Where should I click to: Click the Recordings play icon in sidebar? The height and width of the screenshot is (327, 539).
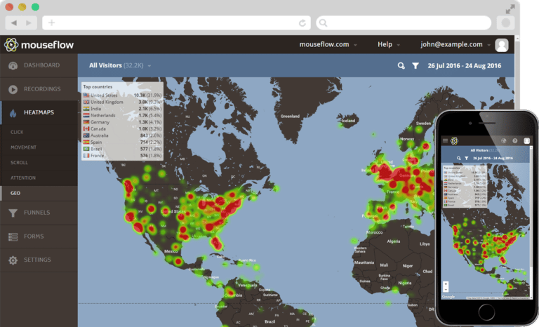tap(13, 89)
